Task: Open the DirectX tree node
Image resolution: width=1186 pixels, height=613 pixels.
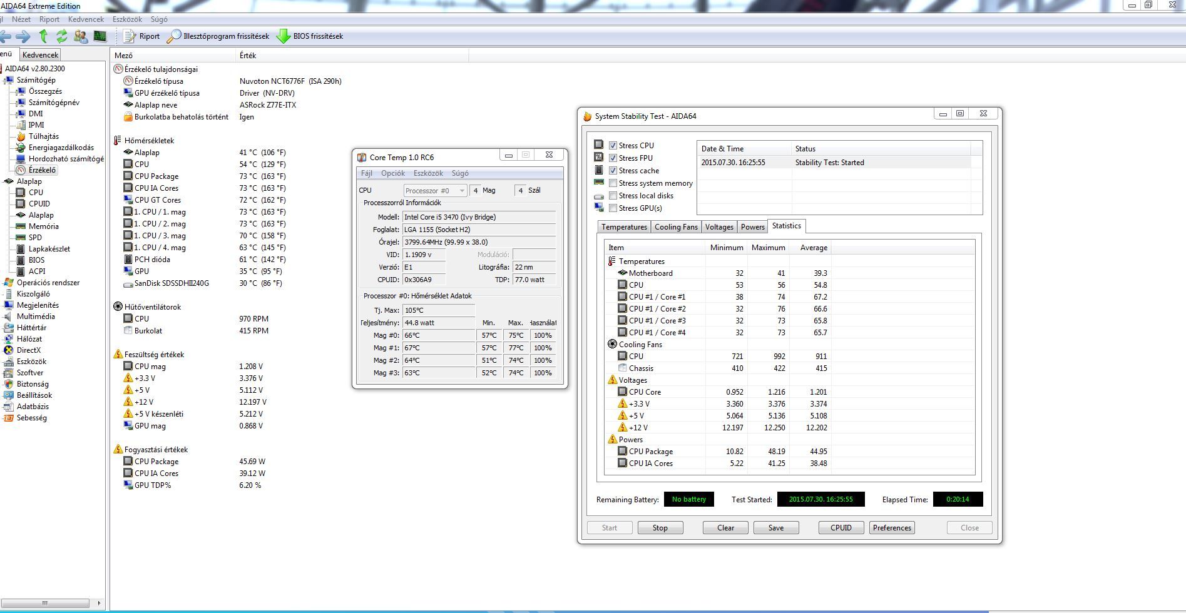Action: tap(28, 350)
